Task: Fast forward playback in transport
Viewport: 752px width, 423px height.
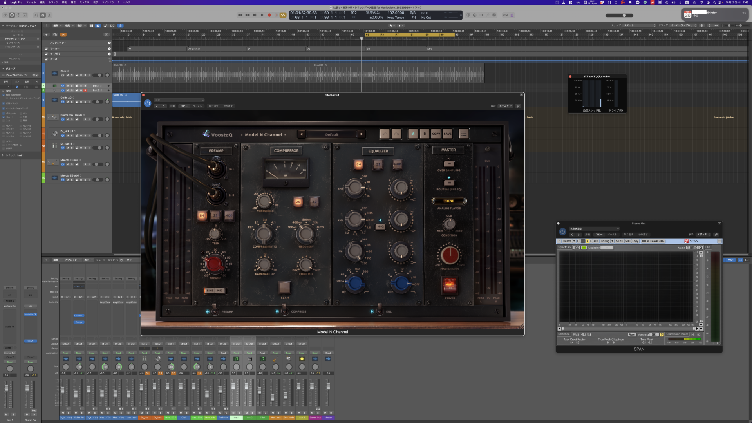Action: [x=248, y=15]
